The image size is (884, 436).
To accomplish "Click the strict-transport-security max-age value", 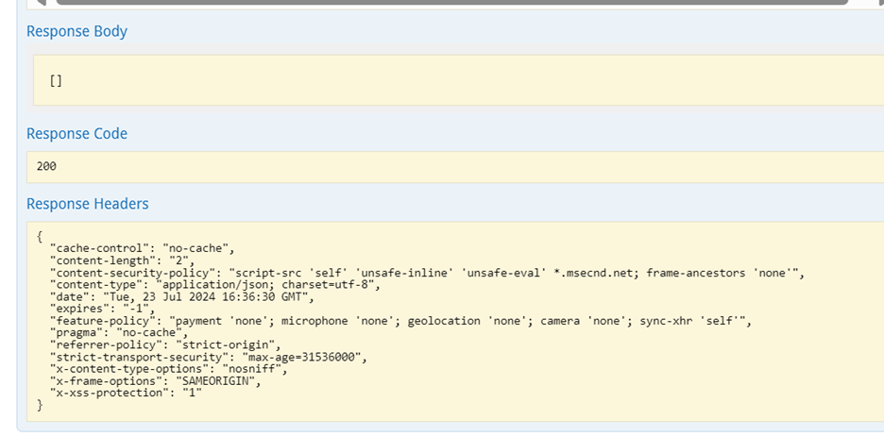I will 301,357.
